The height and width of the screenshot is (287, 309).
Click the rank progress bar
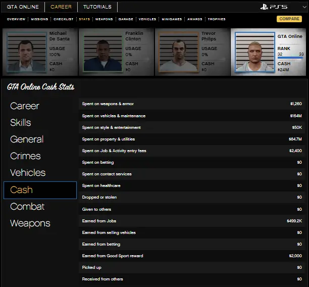click(290, 58)
